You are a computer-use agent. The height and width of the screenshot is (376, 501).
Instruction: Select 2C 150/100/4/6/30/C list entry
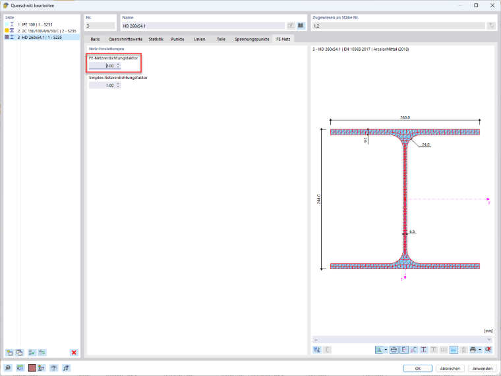(42, 31)
